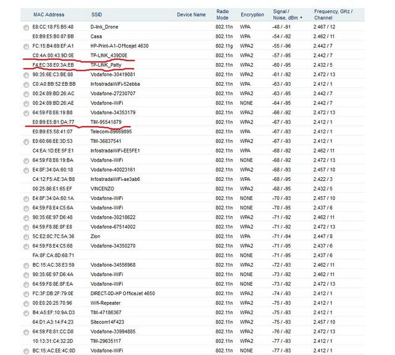The image size is (395, 355).
Task: Choose the Vodafone-67514002 radio button
Action: pyautogui.click(x=26, y=228)
